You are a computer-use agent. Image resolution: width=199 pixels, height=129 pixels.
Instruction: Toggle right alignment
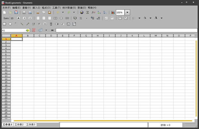tap(50, 18)
